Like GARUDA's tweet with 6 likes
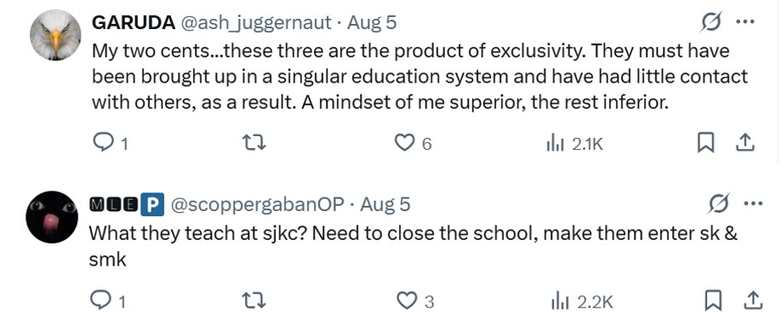Viewport: 782px width, 315px height. [413, 144]
